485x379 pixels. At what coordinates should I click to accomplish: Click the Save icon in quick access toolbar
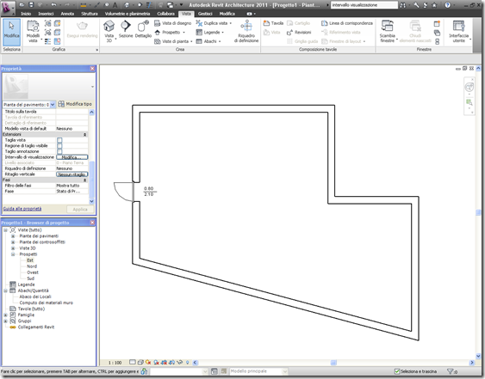click(x=31, y=4)
